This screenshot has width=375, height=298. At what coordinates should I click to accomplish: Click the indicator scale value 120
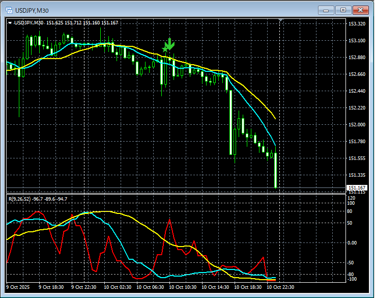352,197
